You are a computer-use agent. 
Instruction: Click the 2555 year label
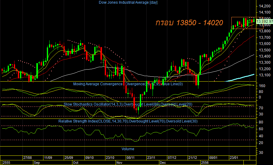(6, 163)
